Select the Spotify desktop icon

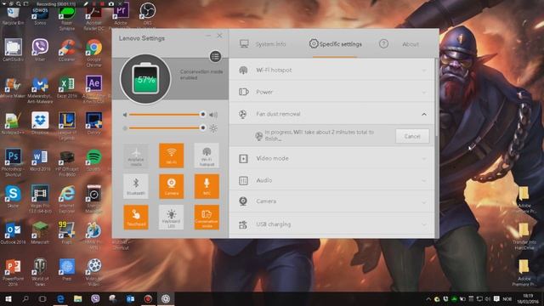pyautogui.click(x=93, y=161)
